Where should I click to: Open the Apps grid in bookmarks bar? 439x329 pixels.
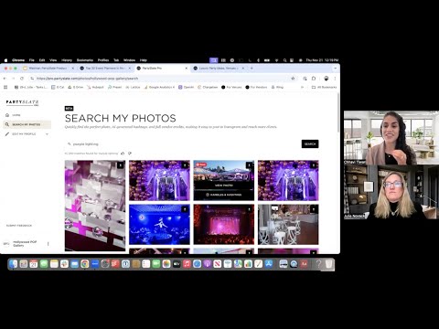(x=5, y=87)
